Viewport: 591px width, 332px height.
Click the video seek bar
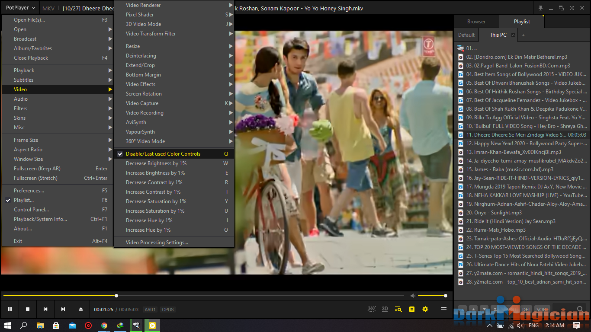pyautogui.click(x=204, y=296)
